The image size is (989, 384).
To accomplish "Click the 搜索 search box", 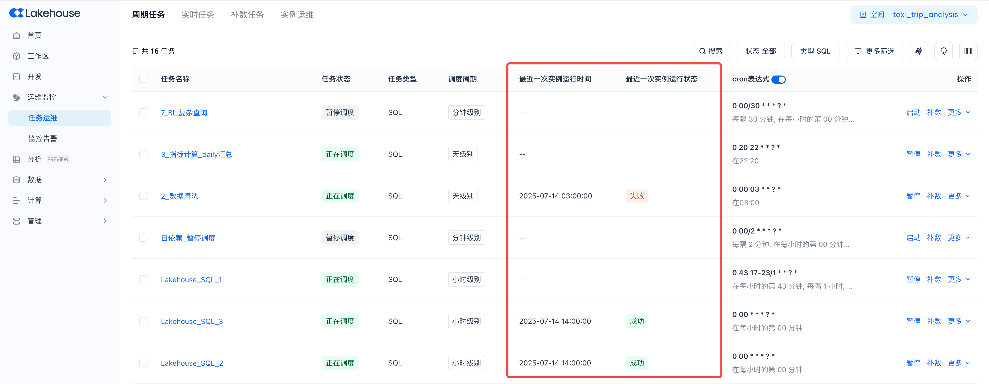I will click(x=711, y=51).
